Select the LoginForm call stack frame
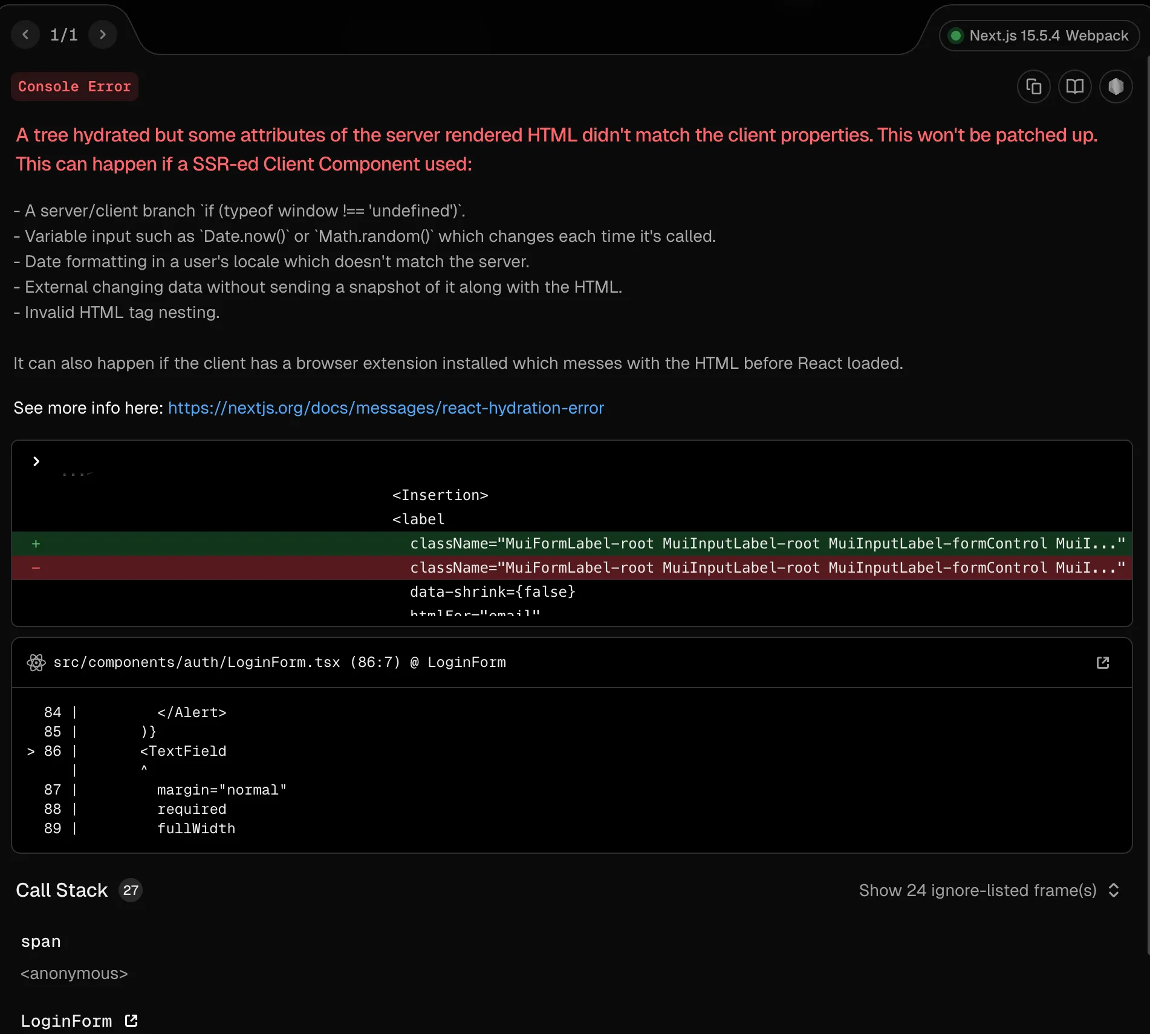This screenshot has width=1150, height=1034. 67,1021
